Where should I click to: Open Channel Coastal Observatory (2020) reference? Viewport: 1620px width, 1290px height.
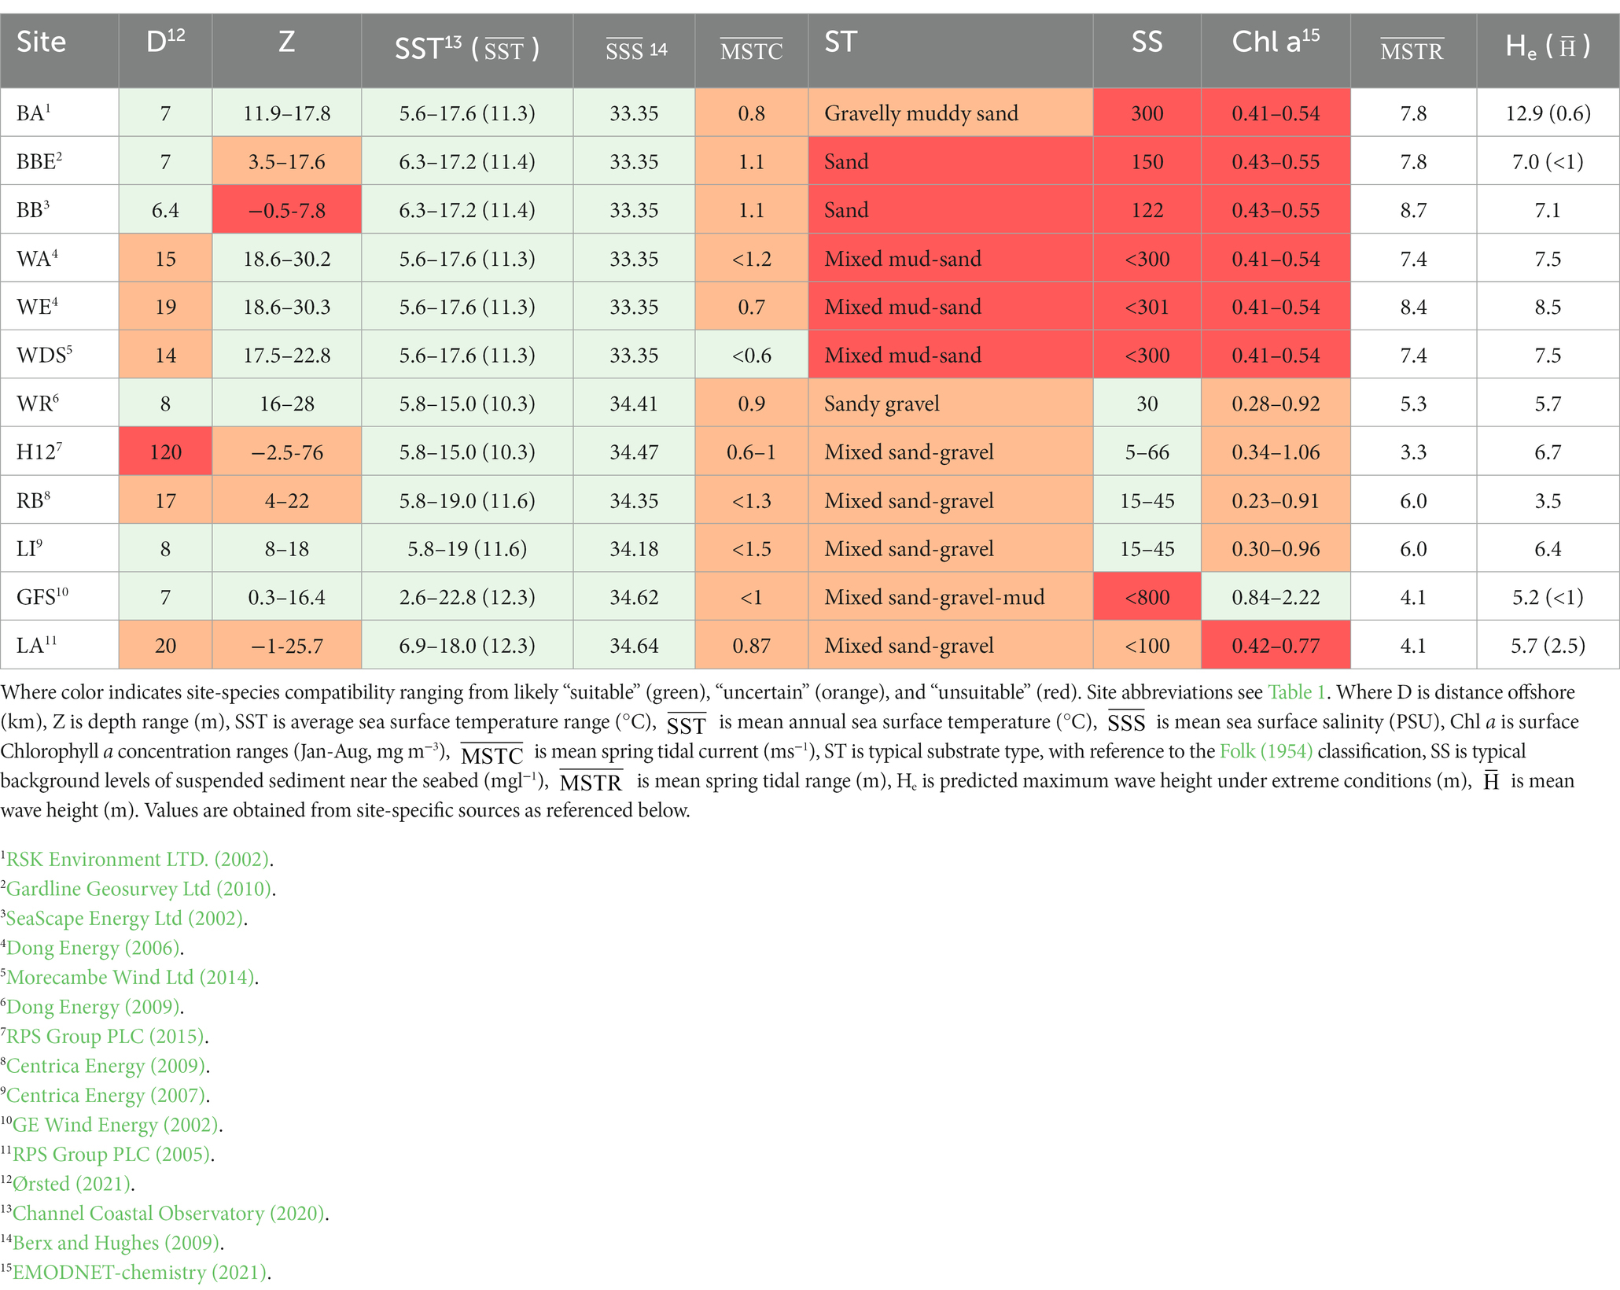tap(168, 1213)
